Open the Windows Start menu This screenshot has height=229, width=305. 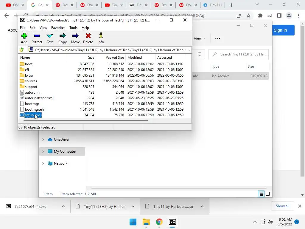(x=133, y=222)
